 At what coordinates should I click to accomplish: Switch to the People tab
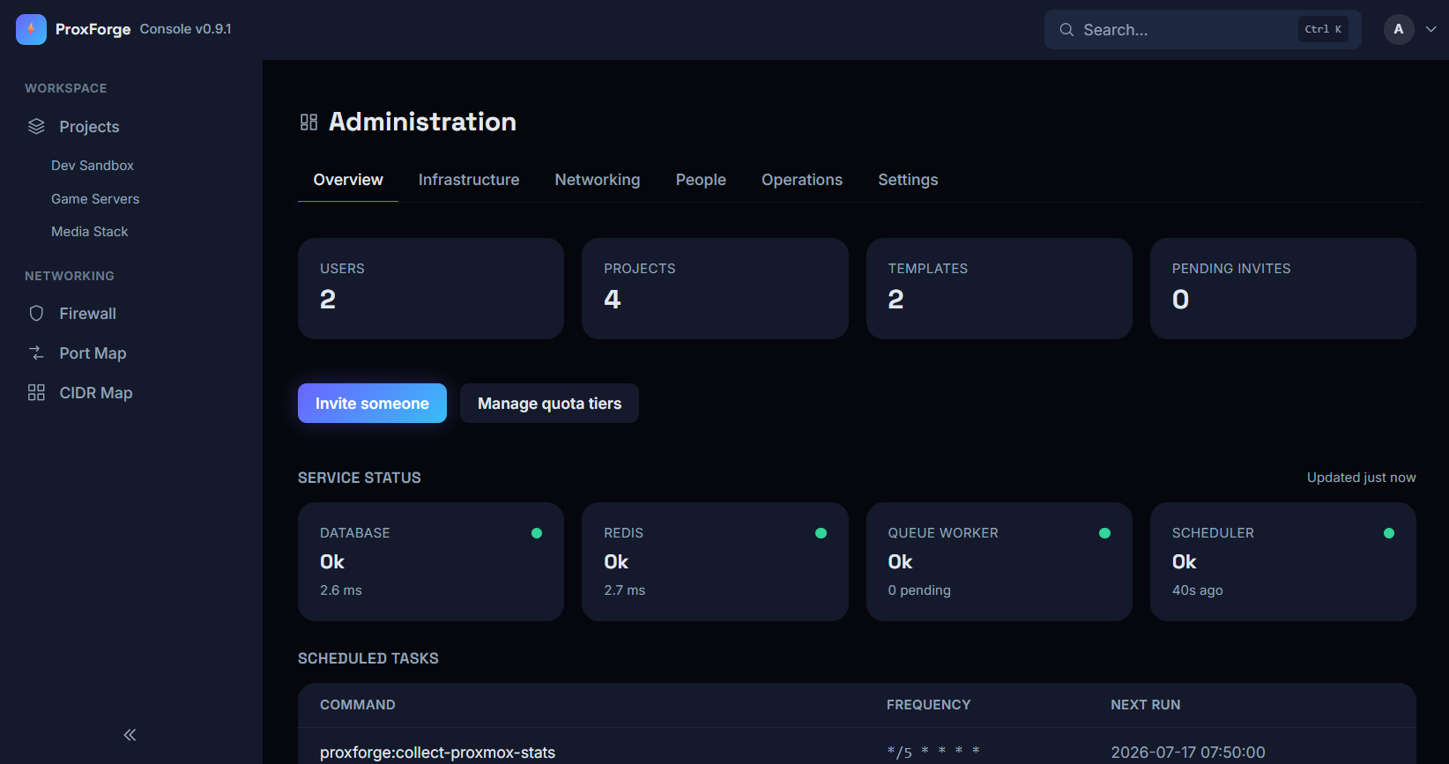click(701, 180)
